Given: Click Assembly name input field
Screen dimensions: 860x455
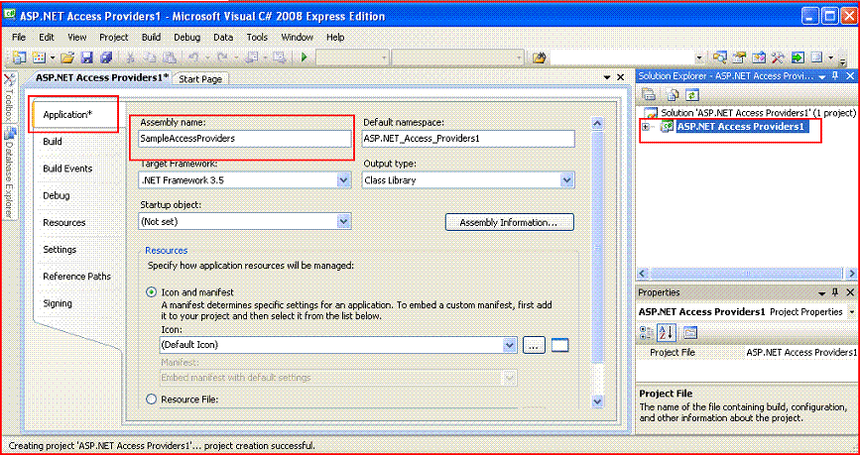Looking at the screenshot, I should pyautogui.click(x=245, y=139).
